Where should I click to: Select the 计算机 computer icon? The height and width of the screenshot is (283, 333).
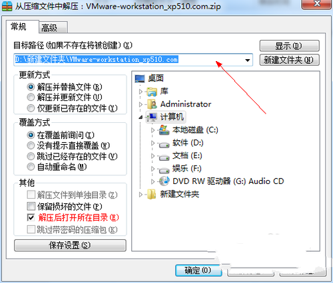(152, 117)
